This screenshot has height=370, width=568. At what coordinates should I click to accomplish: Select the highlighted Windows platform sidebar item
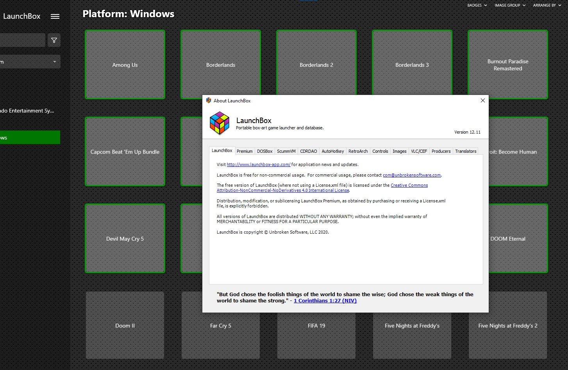[30, 137]
